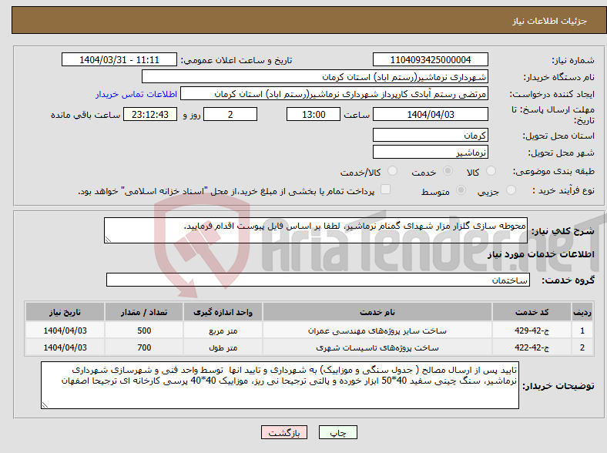Screen dimensions: 607x453
Task: Open the اطلاعات تماس خریدار link
Action: 136,94
